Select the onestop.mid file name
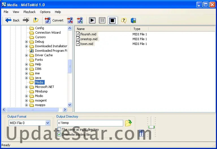The height and width of the screenshot is (149, 217). [x=89, y=39]
